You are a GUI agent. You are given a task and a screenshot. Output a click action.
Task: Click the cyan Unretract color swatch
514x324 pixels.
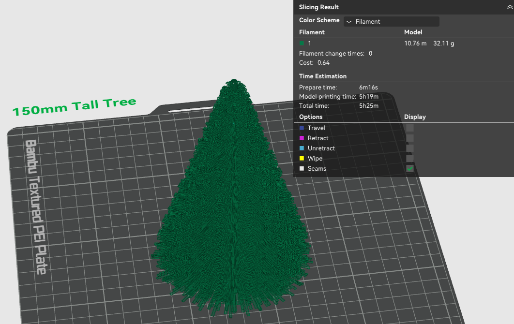coord(302,148)
